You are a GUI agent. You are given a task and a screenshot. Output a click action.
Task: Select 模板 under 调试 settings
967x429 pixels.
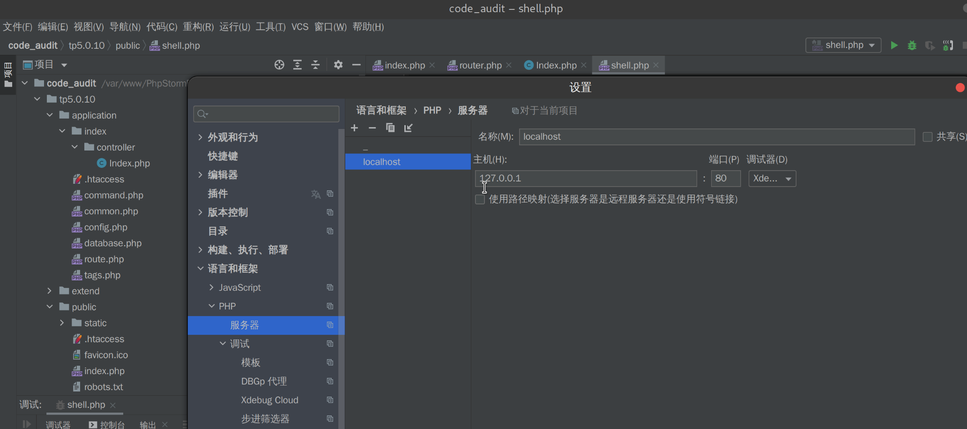(251, 362)
